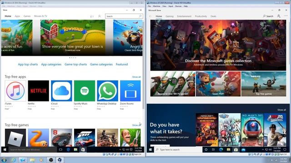This screenshot has height=163, width=291.
Task: Open the Game categories link
Action: (101, 64)
